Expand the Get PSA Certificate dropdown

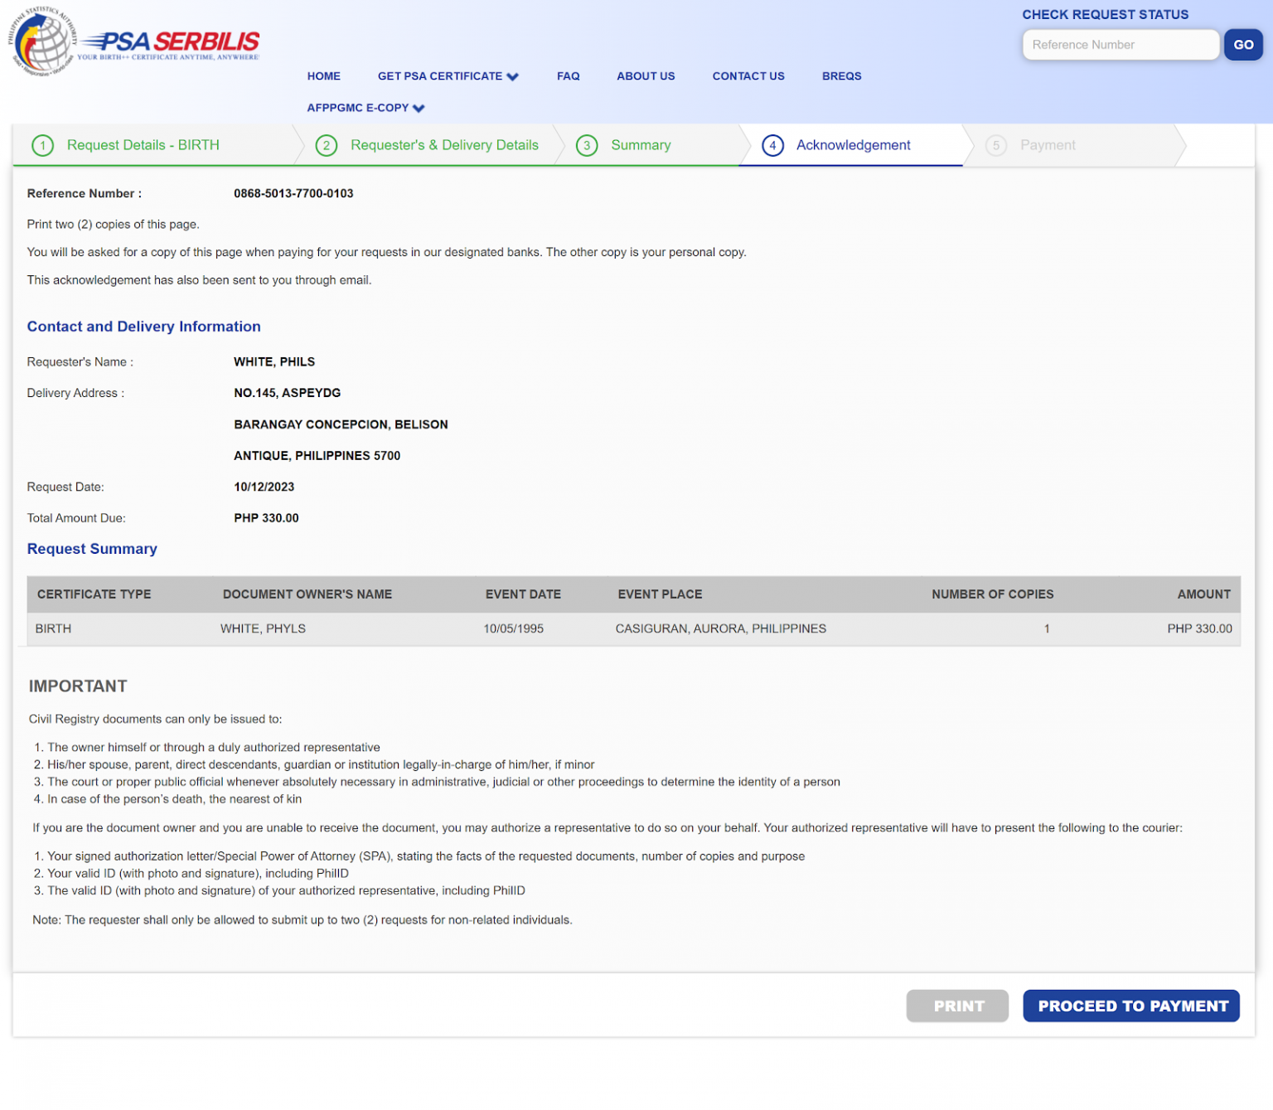point(448,76)
